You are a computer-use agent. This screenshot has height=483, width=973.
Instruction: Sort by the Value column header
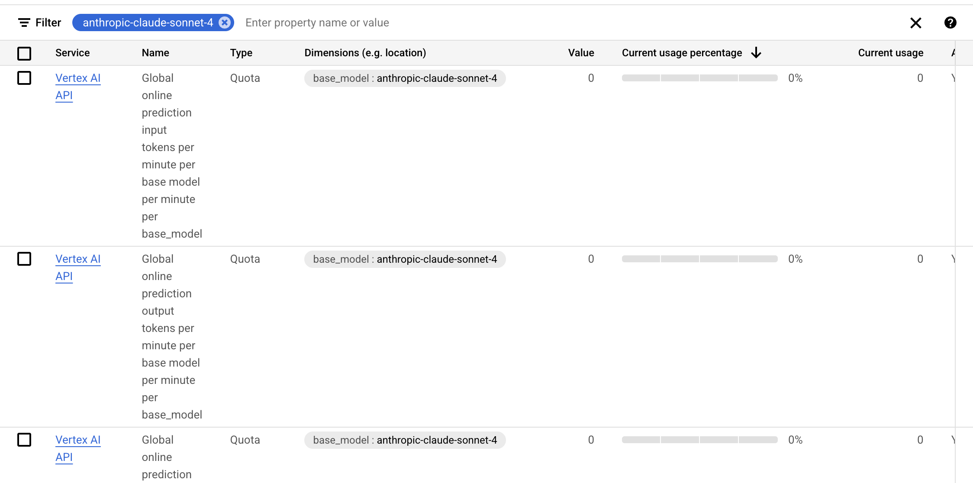[581, 53]
